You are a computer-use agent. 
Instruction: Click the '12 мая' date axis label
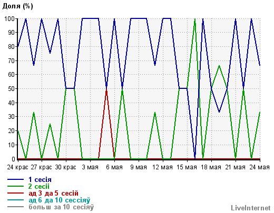pyautogui.click(x=163, y=167)
